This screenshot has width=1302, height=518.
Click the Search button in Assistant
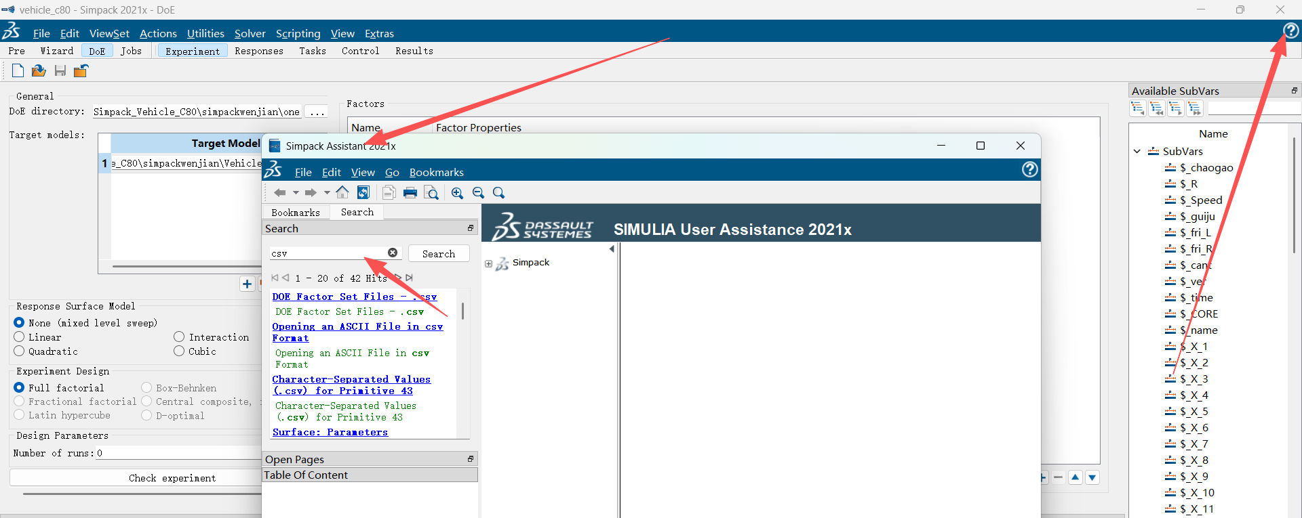(439, 253)
